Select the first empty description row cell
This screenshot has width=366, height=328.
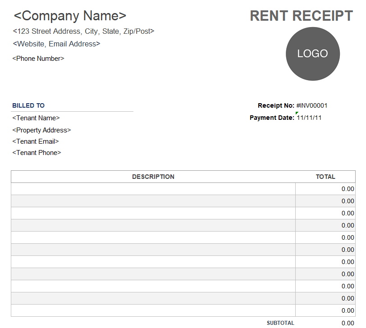pos(153,189)
